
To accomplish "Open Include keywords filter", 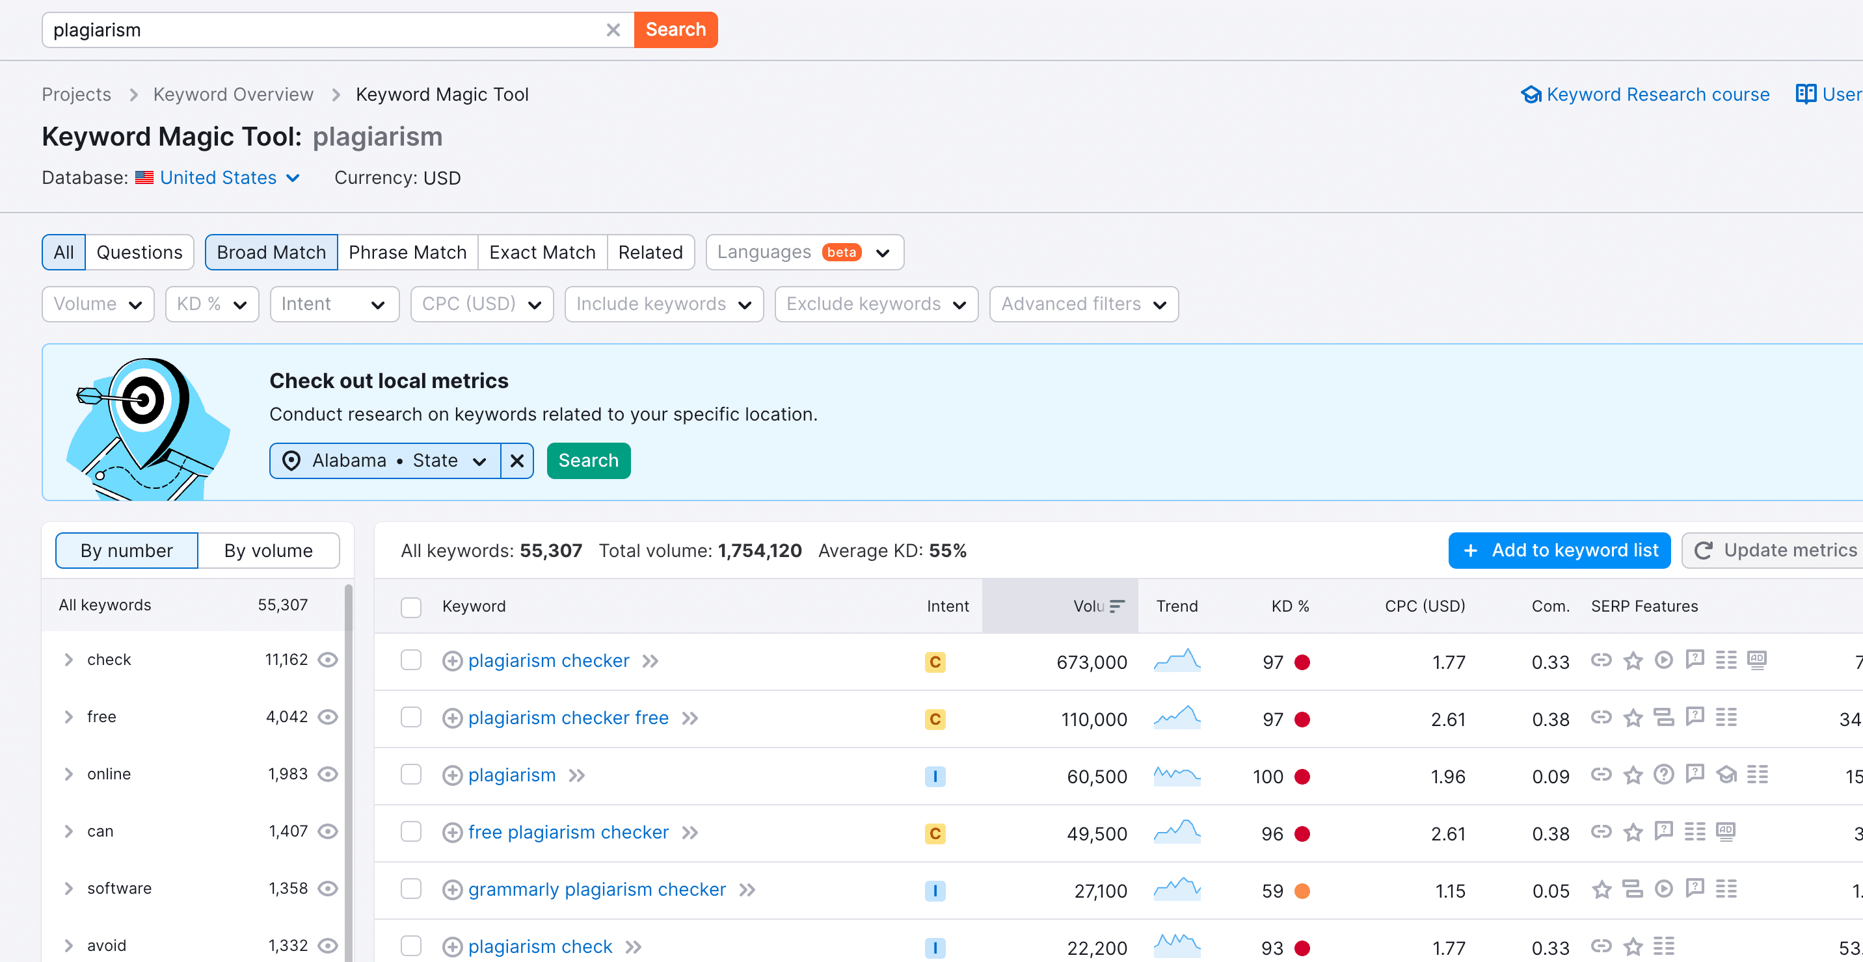I will tap(664, 304).
